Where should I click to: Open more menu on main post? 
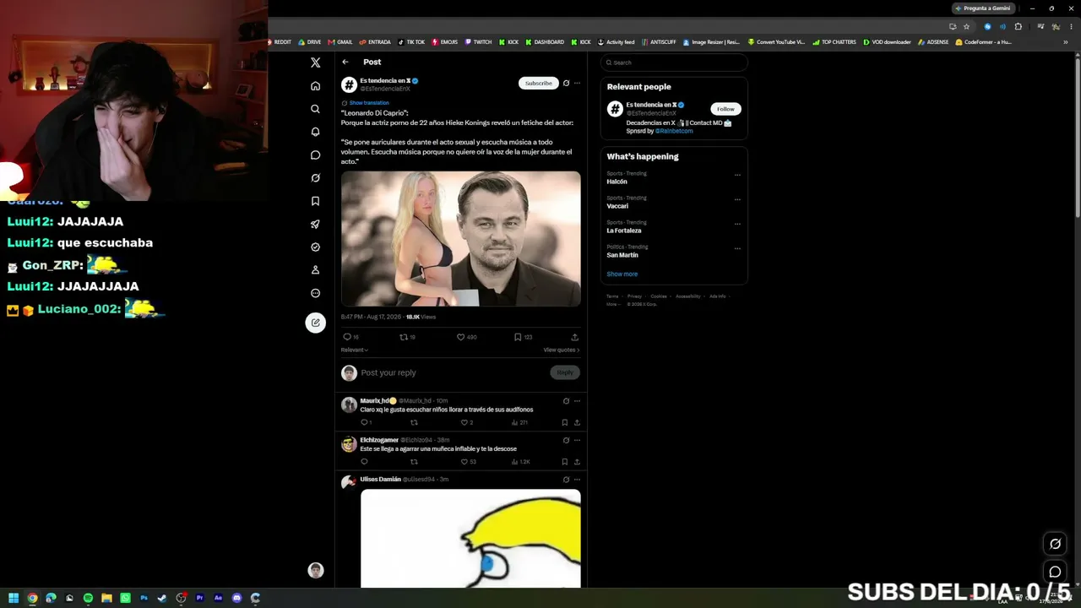tap(577, 83)
